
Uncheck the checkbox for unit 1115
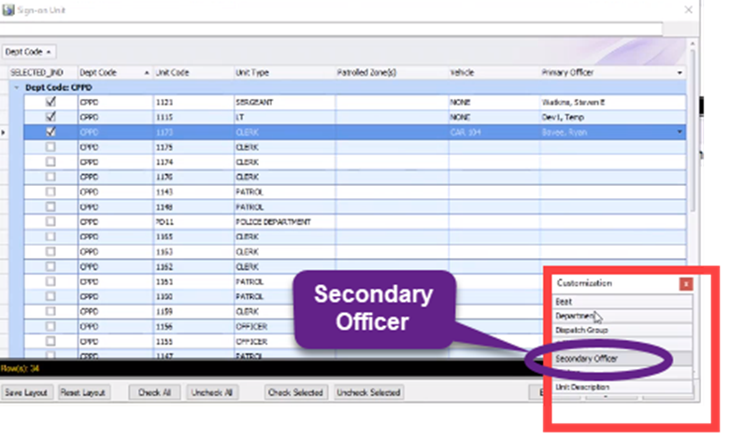pos(50,117)
